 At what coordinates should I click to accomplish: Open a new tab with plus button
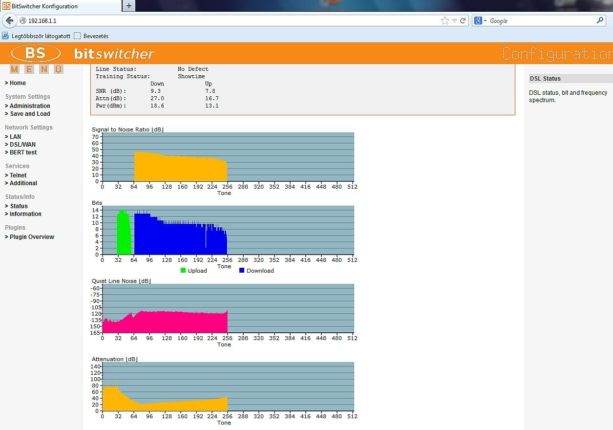coord(129,6)
